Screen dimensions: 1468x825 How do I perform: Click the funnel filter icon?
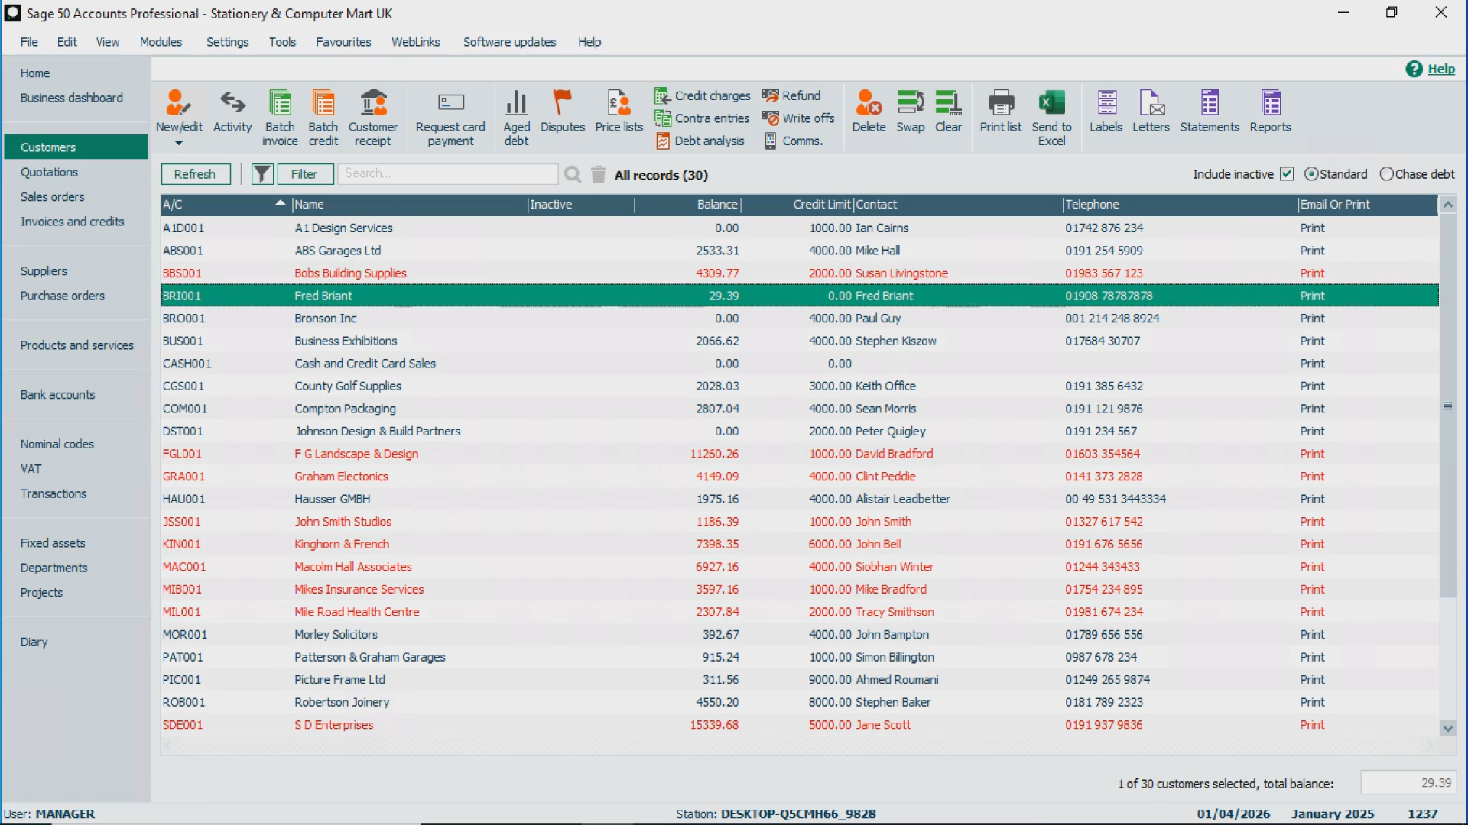click(261, 175)
